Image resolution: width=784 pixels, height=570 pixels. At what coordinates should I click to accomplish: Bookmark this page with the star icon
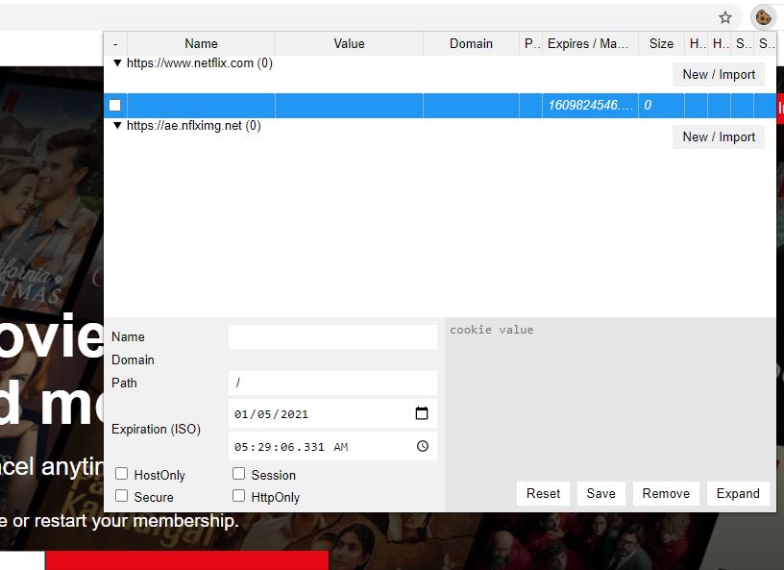[x=725, y=18]
